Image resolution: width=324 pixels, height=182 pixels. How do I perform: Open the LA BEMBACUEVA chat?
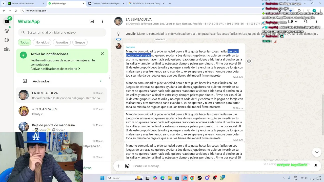point(62,95)
